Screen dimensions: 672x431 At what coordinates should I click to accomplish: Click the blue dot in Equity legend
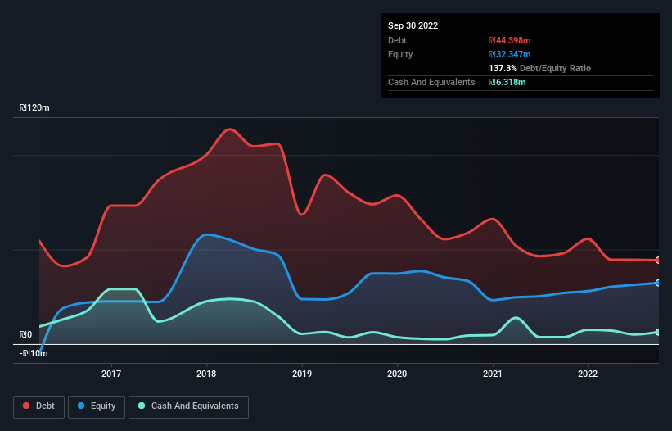pyautogui.click(x=80, y=406)
